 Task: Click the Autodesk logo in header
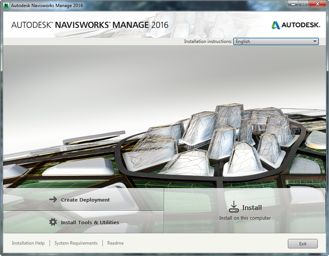[x=296, y=25]
